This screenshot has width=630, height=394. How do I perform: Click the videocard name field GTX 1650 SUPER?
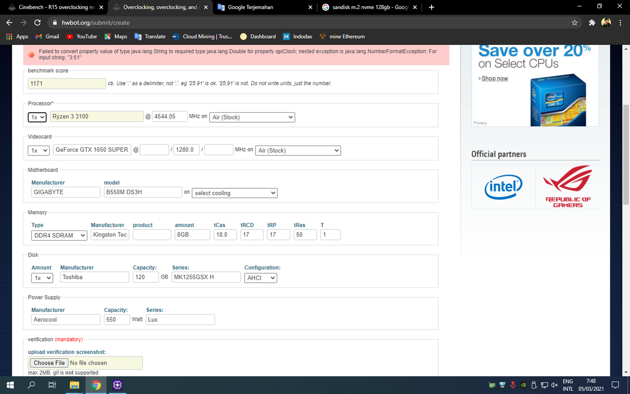[92, 150]
